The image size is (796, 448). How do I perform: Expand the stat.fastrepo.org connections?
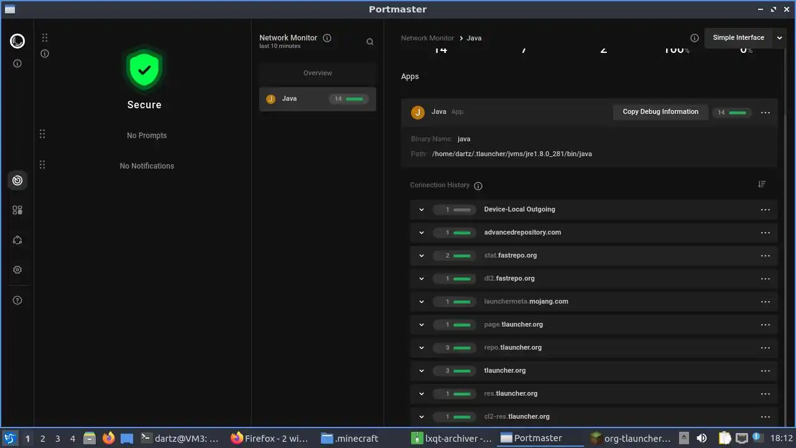click(421, 256)
